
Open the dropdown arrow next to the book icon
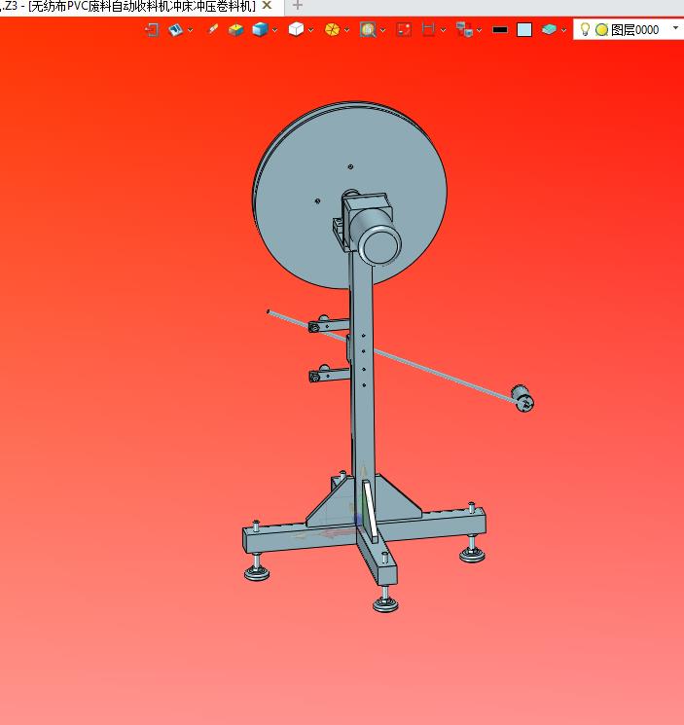tap(191, 30)
